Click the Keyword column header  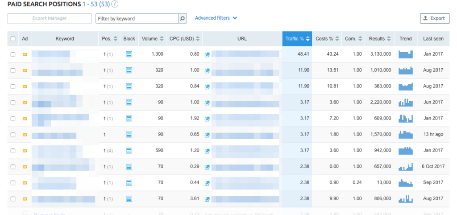[65, 38]
